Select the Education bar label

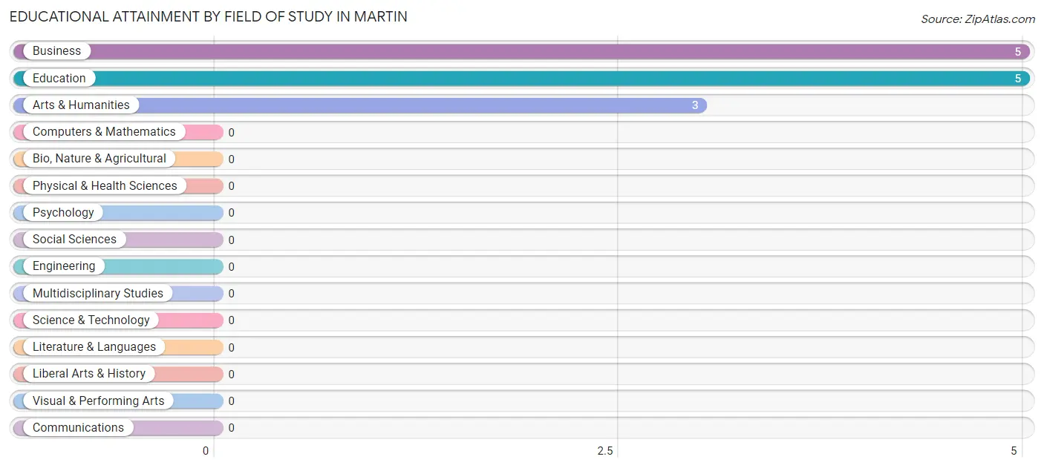59,78
